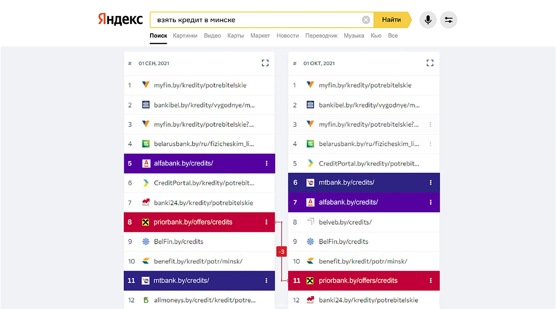Image resolution: width=556 pixels, height=309 pixels.
Task: Click the 01 СЕН, 2021 date header
Action: (x=154, y=63)
